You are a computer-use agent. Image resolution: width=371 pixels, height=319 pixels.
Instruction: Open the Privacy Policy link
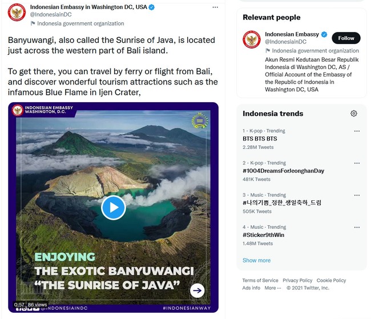[x=297, y=280]
